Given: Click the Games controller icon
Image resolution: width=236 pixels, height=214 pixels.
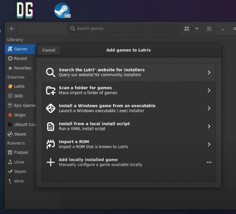Looking at the screenshot, I should (x=10, y=49).
